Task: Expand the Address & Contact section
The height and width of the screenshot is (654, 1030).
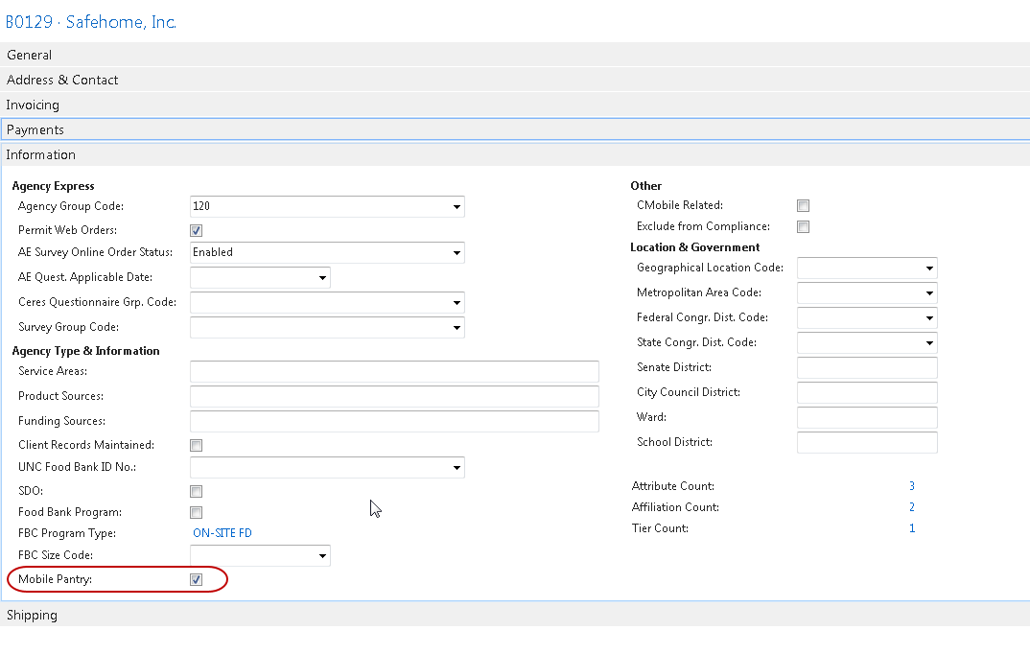Action: click(x=62, y=81)
